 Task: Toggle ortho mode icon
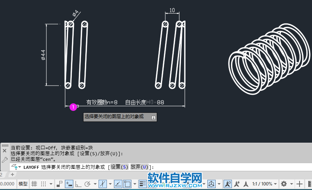[78, 184]
